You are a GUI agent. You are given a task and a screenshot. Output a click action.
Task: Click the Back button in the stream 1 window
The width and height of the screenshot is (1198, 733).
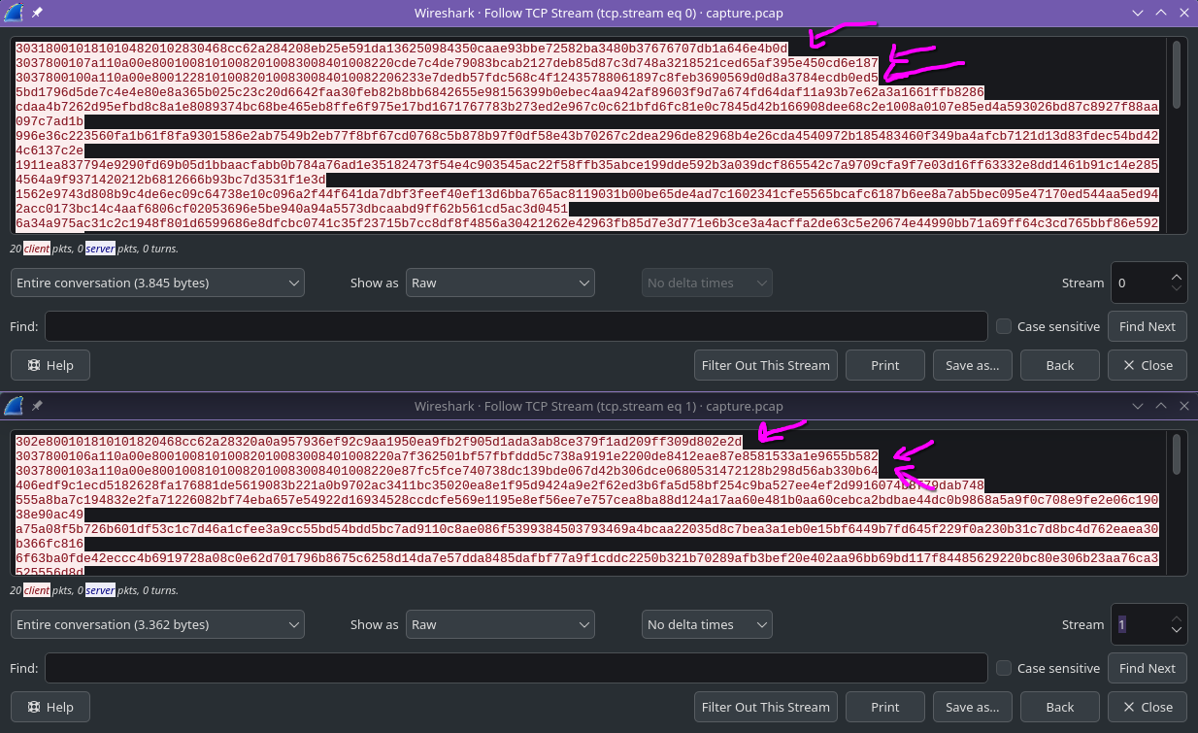(1060, 707)
